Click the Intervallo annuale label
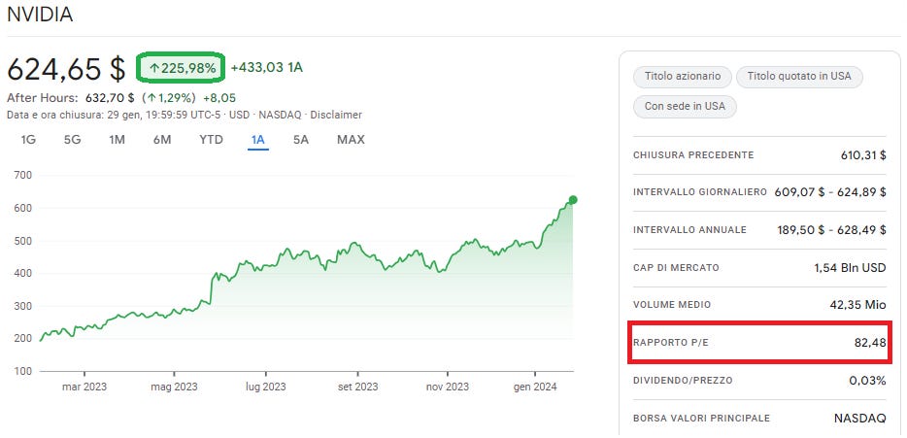This screenshot has width=907, height=438. [x=690, y=230]
